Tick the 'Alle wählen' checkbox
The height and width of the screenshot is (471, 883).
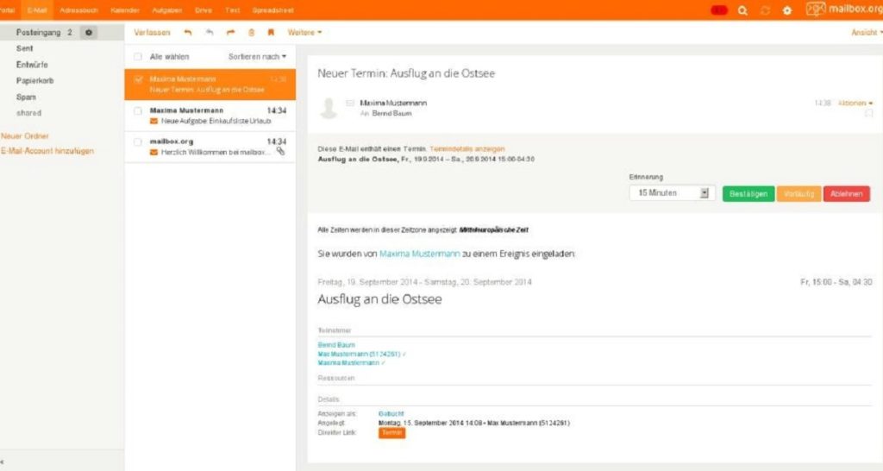(x=138, y=56)
